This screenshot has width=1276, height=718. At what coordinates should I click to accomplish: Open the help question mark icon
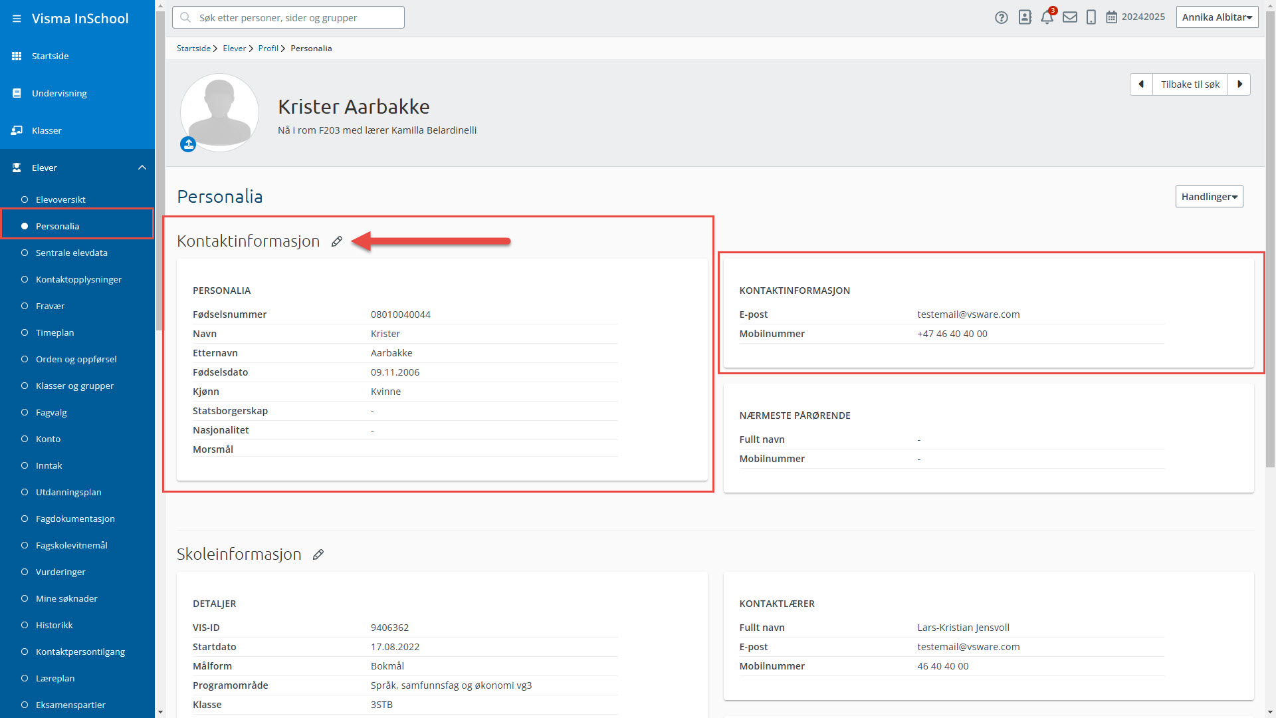pos(1002,18)
